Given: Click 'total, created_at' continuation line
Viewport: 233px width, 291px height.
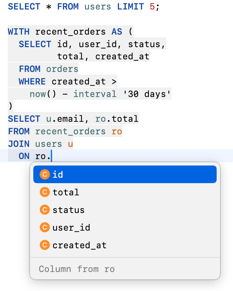Looking at the screenshot, I should pos(103,56).
